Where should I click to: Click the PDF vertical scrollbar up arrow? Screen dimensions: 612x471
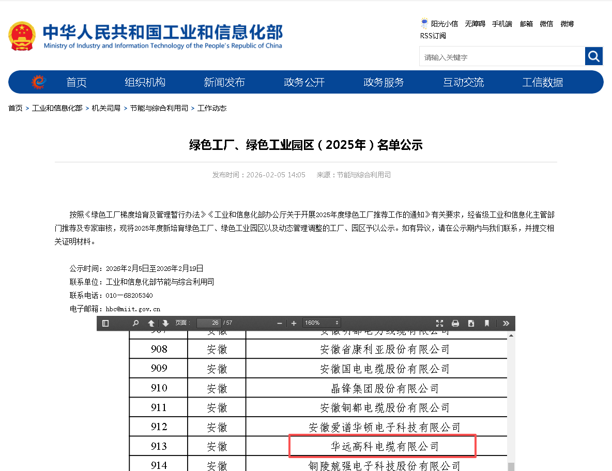coord(511,336)
